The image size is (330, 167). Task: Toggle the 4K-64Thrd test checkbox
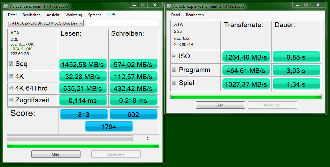pyautogui.click(x=11, y=88)
